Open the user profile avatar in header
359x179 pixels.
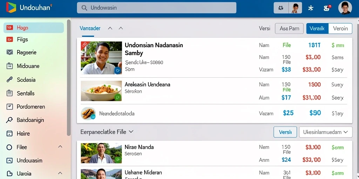[x=345, y=8]
